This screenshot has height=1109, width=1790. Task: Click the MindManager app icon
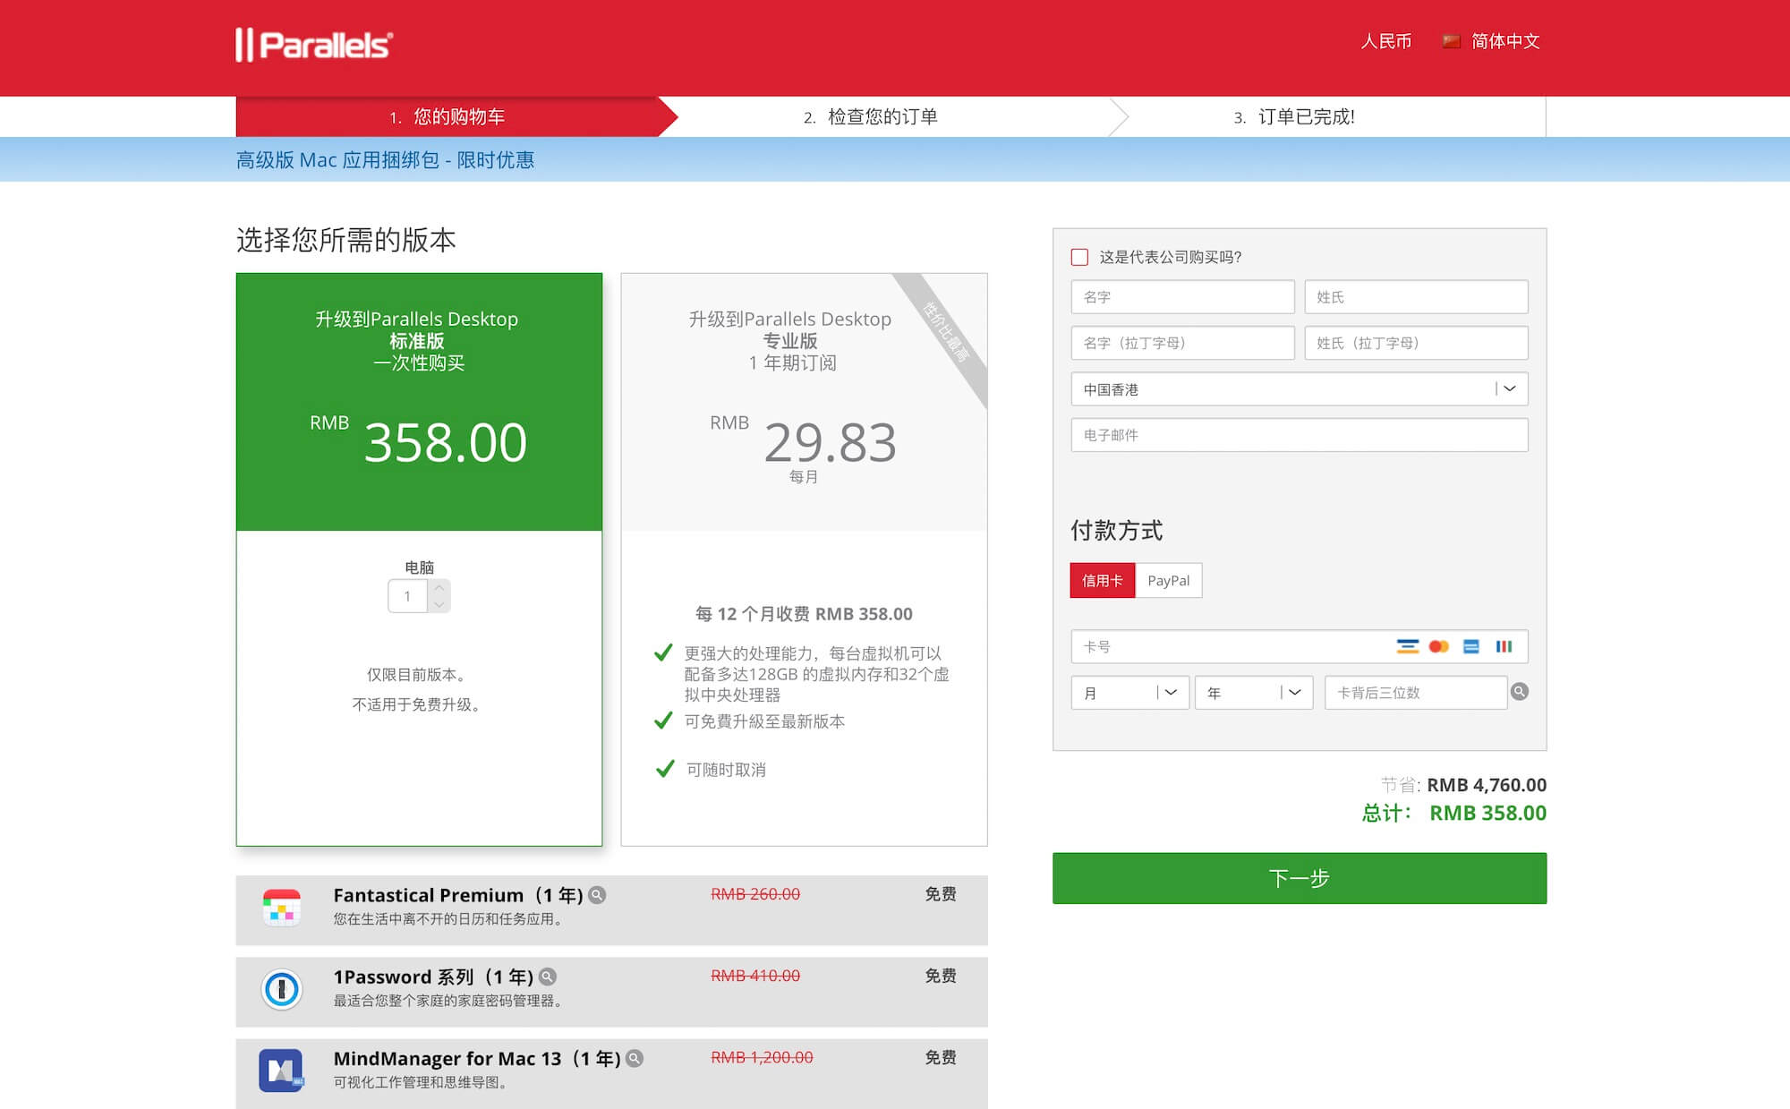[281, 1071]
